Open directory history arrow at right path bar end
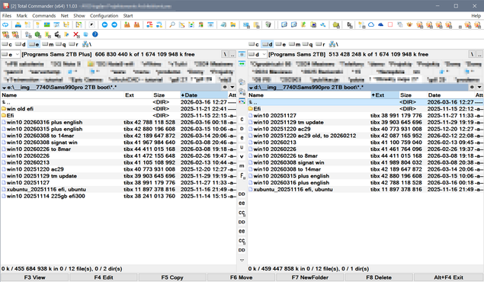Viewport: 484px width, 282px height. click(x=479, y=88)
